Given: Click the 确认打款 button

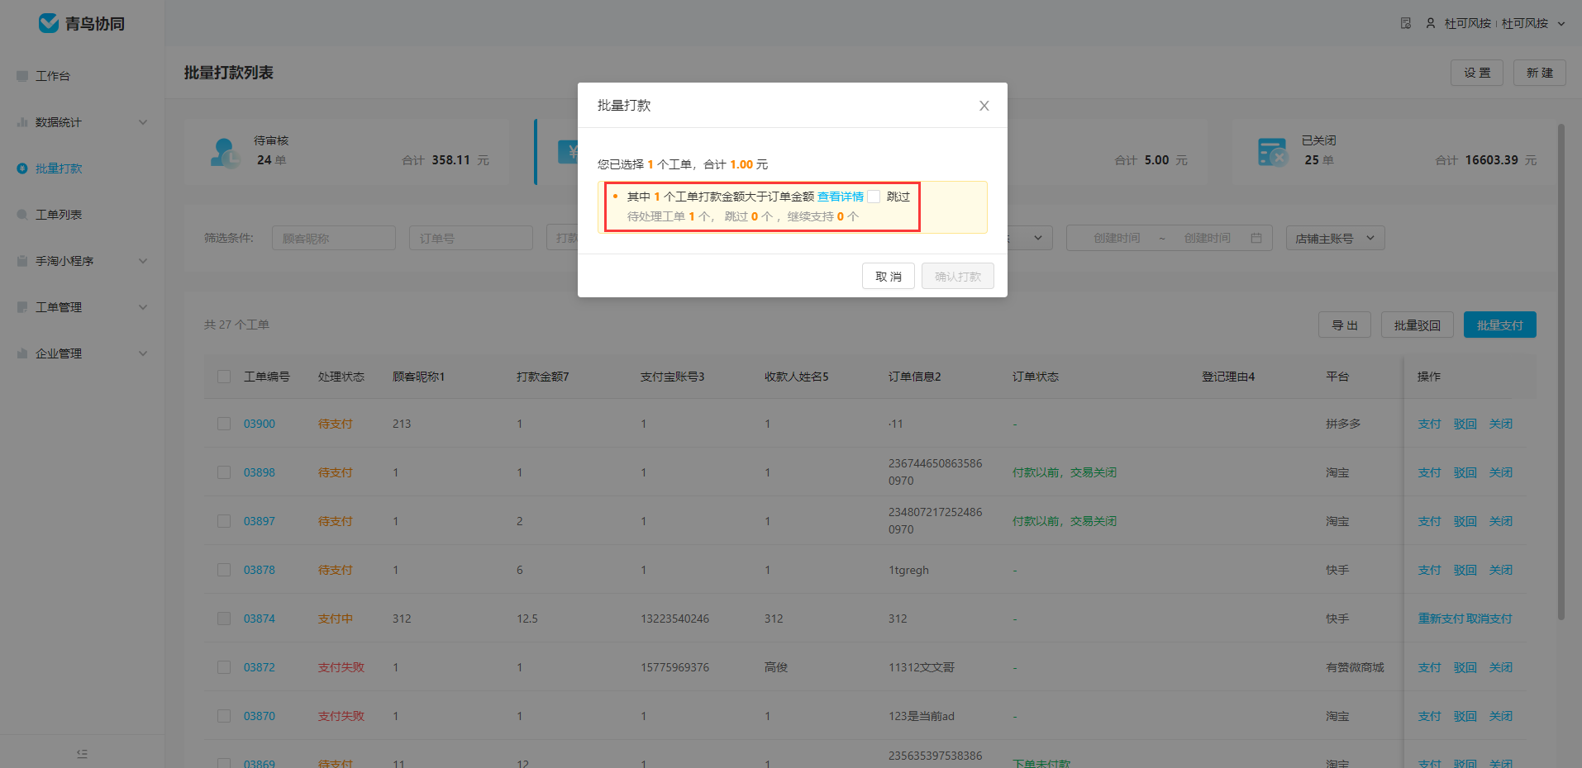Looking at the screenshot, I should [958, 277].
